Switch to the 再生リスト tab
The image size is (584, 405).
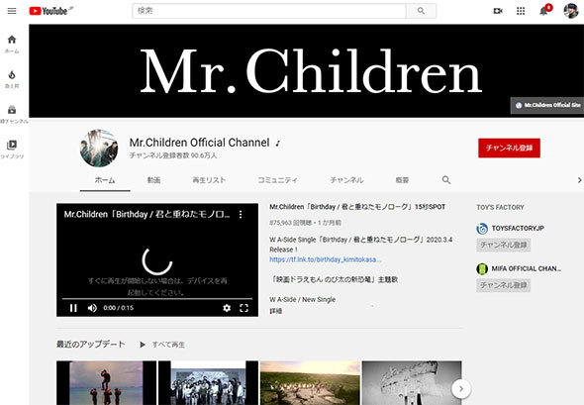tap(209, 180)
